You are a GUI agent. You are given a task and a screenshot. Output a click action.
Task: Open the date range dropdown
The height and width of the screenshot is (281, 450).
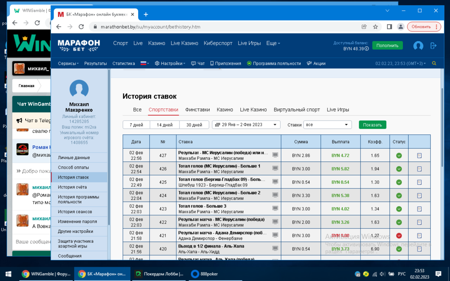point(246,125)
